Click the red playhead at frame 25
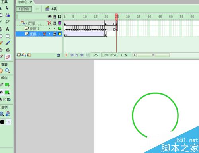The image size is (199, 153). pyautogui.click(x=116, y=17)
